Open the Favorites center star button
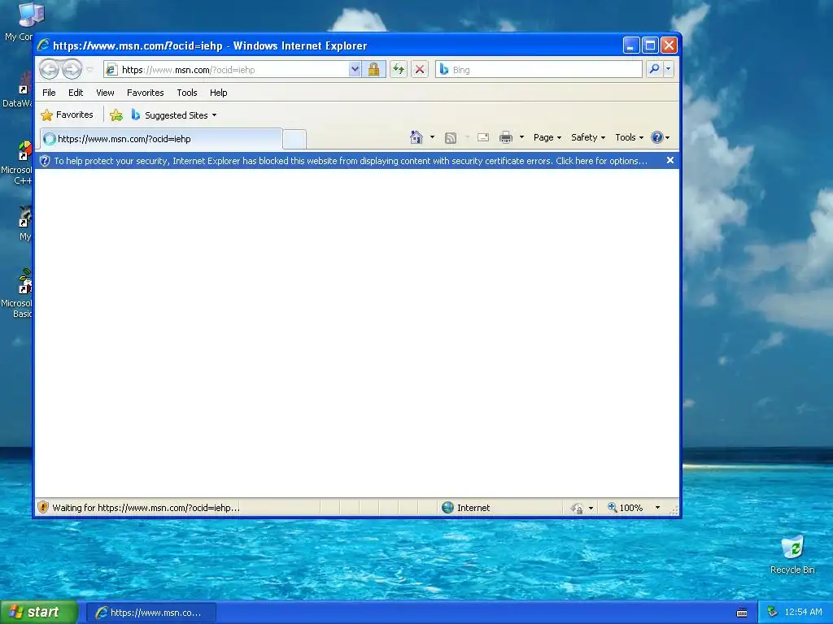The height and width of the screenshot is (624, 833). (x=68, y=115)
